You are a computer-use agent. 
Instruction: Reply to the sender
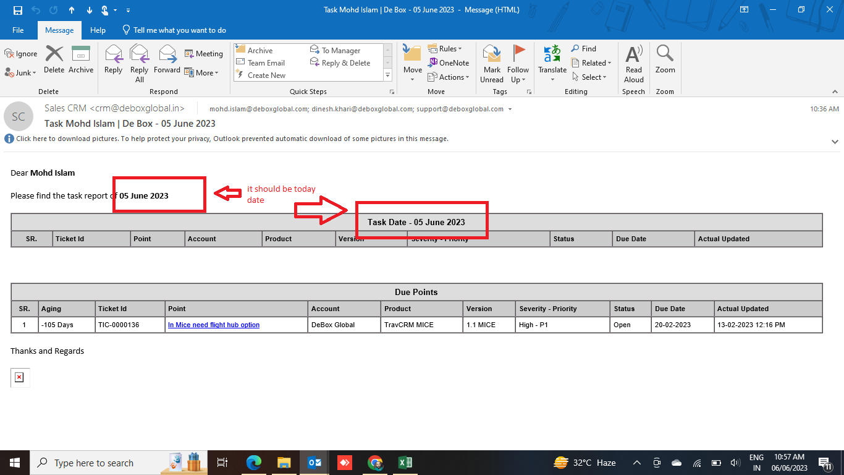[x=114, y=59]
